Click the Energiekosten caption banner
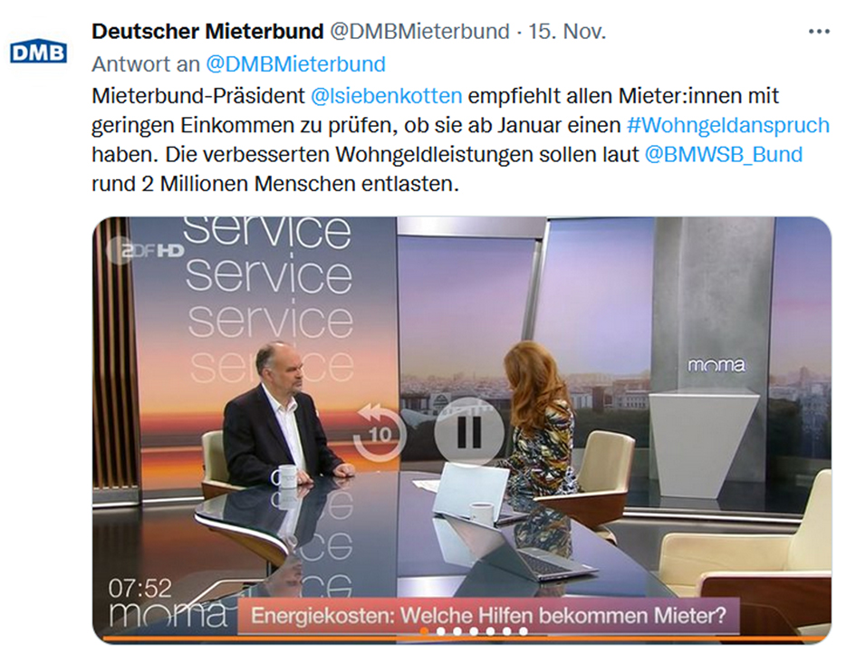The height and width of the screenshot is (654, 856). (488, 616)
